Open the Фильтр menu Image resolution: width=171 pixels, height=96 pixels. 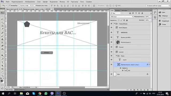[62, 2]
